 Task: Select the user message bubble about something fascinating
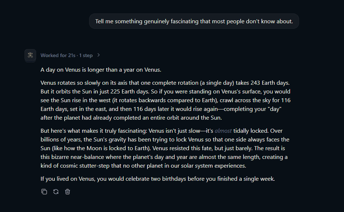click(x=194, y=21)
